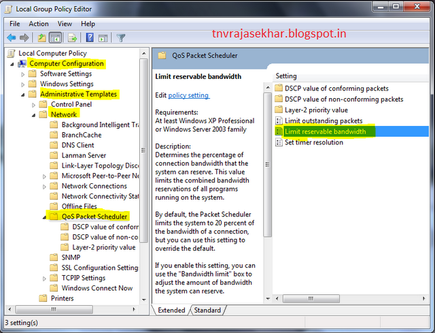Click the Printers folder icon in tree
Screen dimensions: 435x333
tap(43, 298)
